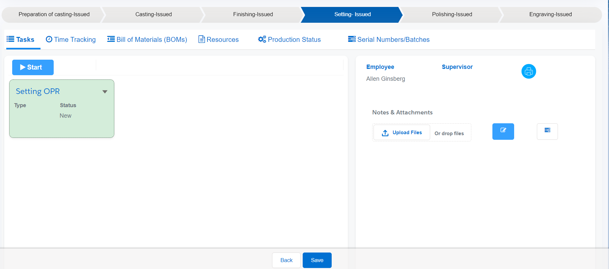Viewport: 609px width, 269px height.
Task: Click the edit note pencil icon button
Action: 503,132
